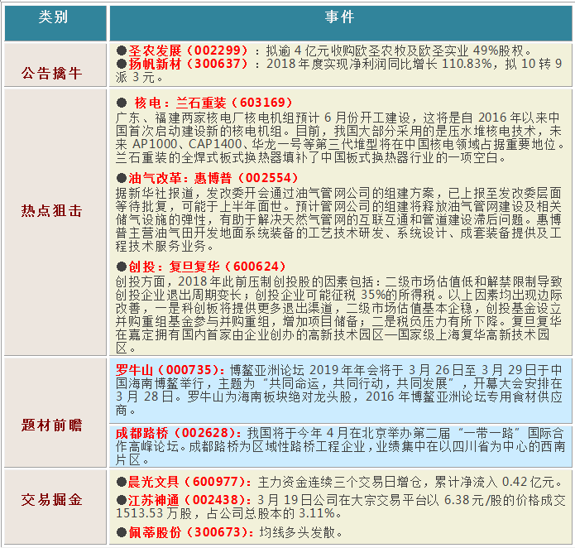Click stock name 罗牛山（000735）
Image resolution: width=575 pixels, height=548 pixels.
tap(171, 370)
